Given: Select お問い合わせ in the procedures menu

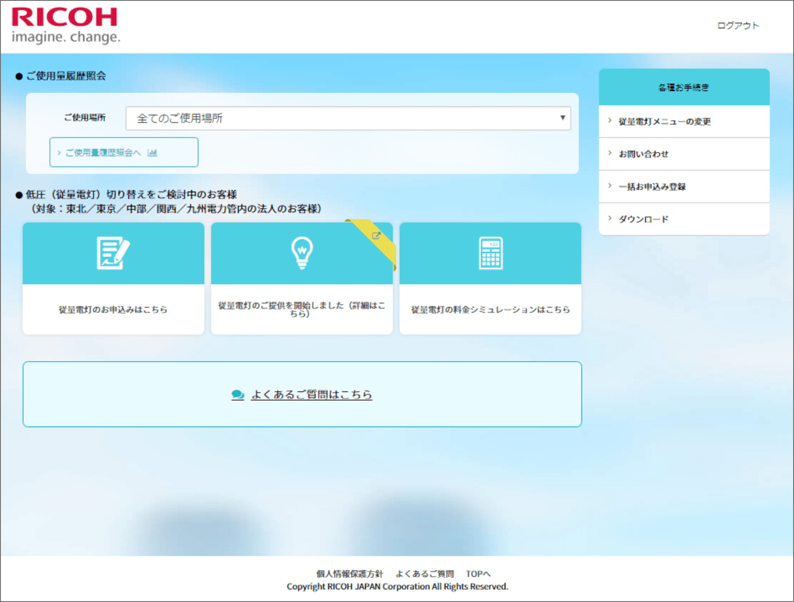Looking at the screenshot, I should click(643, 154).
